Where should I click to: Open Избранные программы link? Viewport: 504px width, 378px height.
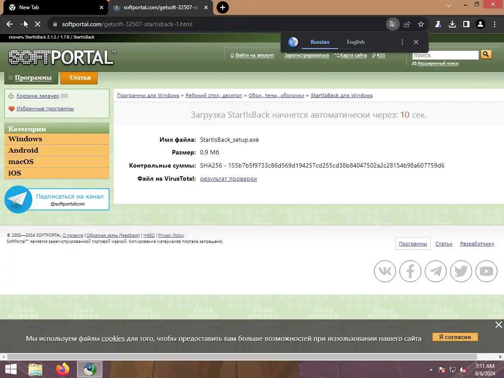pyautogui.click(x=45, y=108)
